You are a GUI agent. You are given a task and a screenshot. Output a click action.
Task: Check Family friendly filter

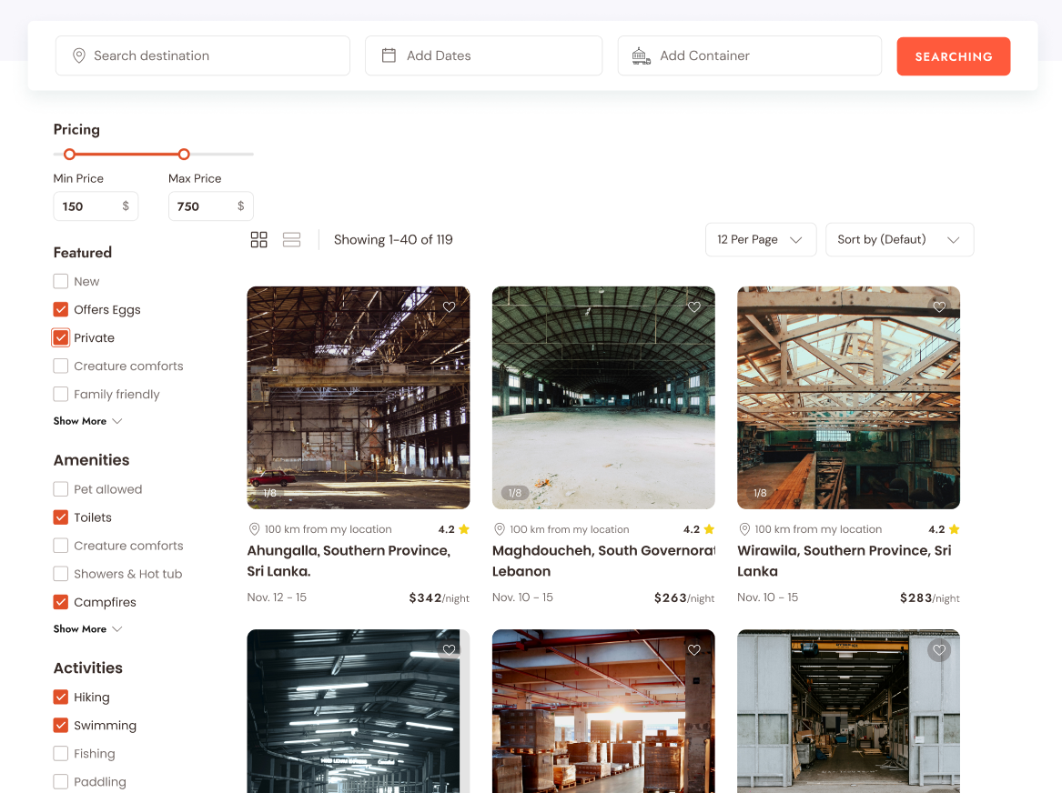(61, 395)
